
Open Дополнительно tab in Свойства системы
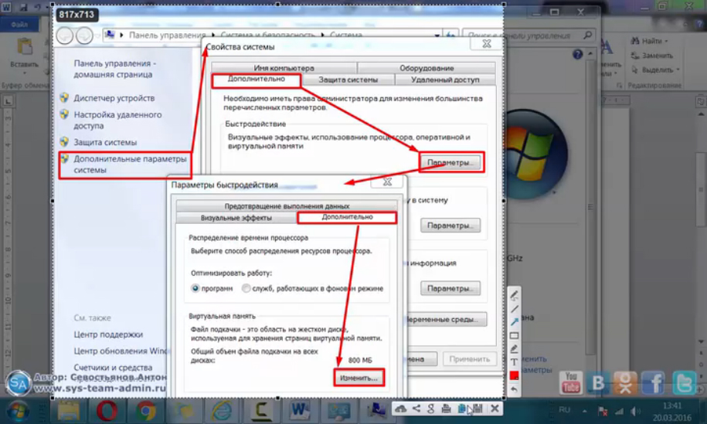coord(256,80)
